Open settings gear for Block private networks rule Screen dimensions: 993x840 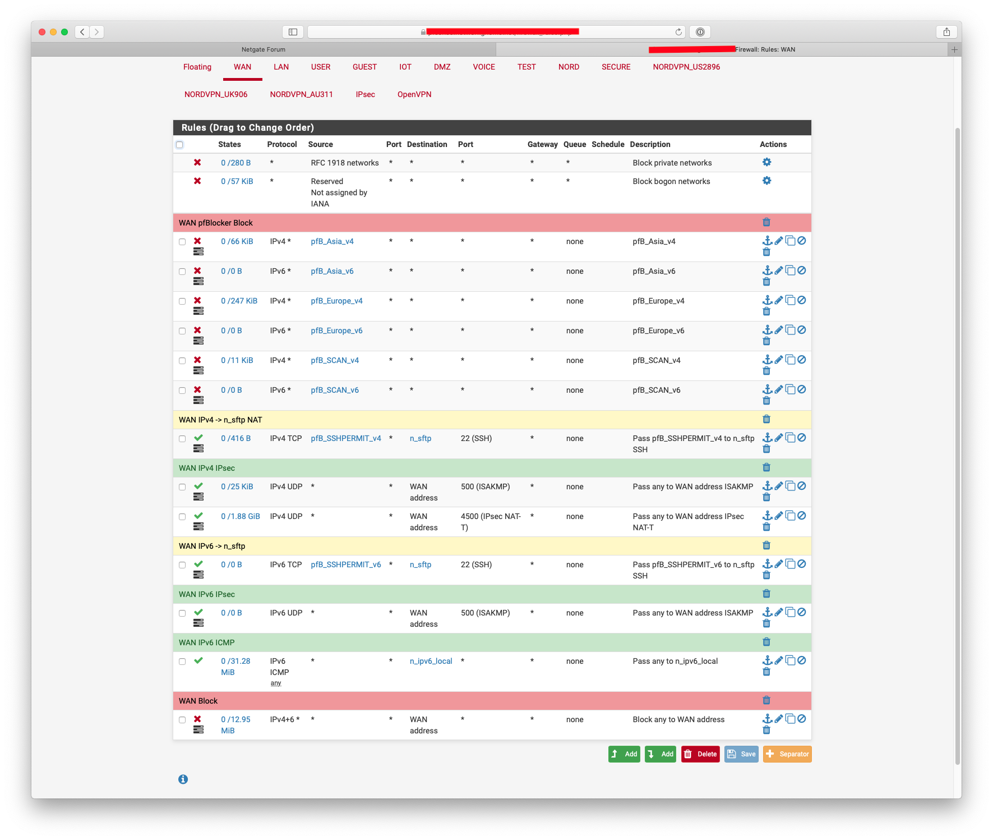coord(766,162)
